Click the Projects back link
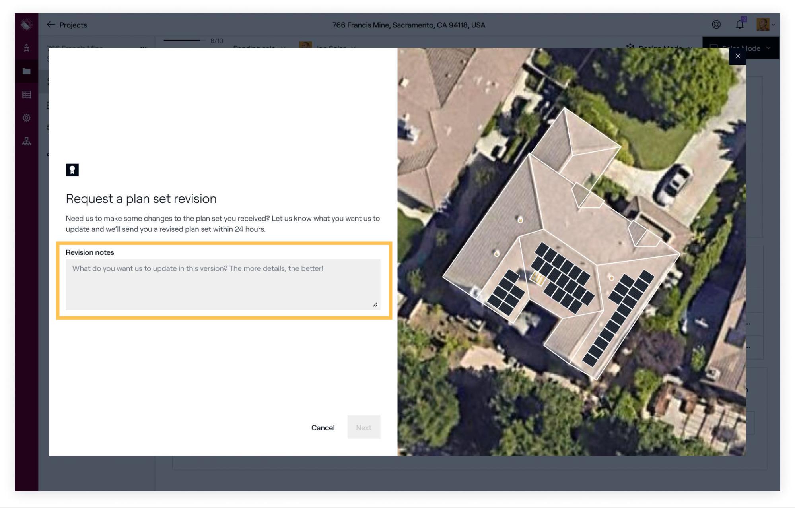795x508 pixels. tap(73, 25)
